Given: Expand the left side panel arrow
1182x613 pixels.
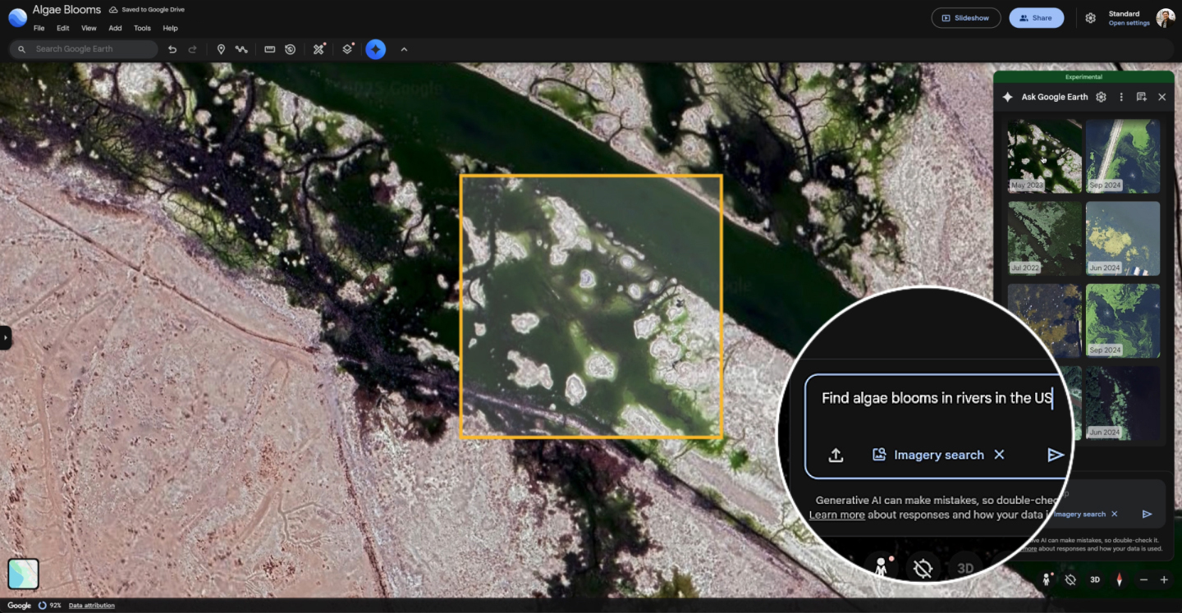Looking at the screenshot, I should click(4, 336).
